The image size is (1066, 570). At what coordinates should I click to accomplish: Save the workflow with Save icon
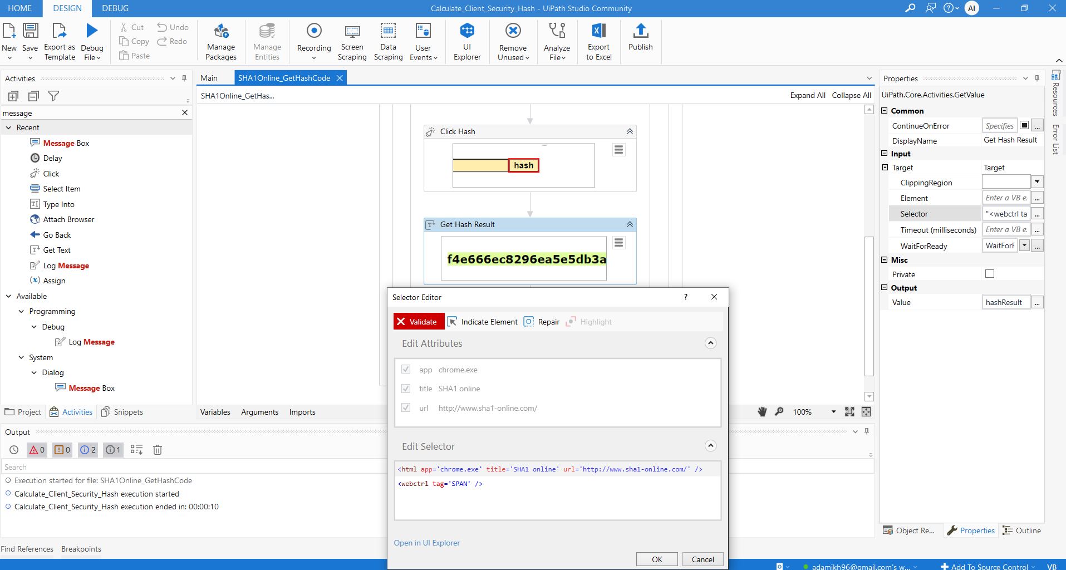[30, 31]
